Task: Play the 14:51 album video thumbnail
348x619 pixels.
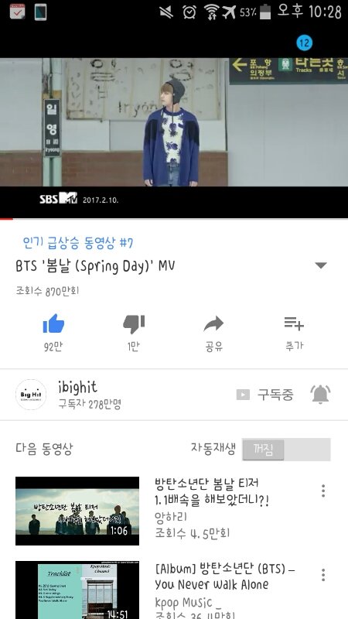Action: pyautogui.click(x=77, y=590)
